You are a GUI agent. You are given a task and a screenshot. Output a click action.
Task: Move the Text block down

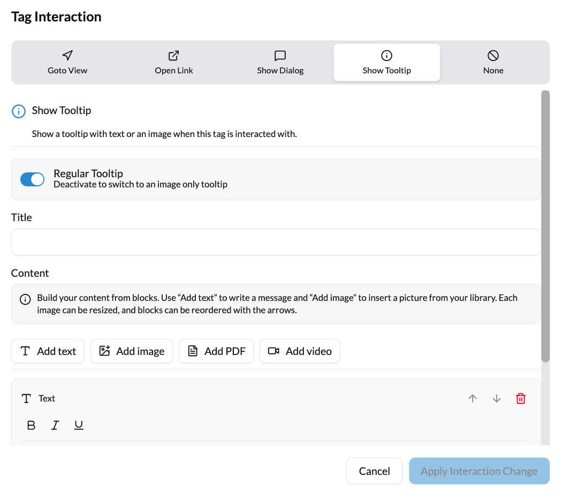coord(497,398)
